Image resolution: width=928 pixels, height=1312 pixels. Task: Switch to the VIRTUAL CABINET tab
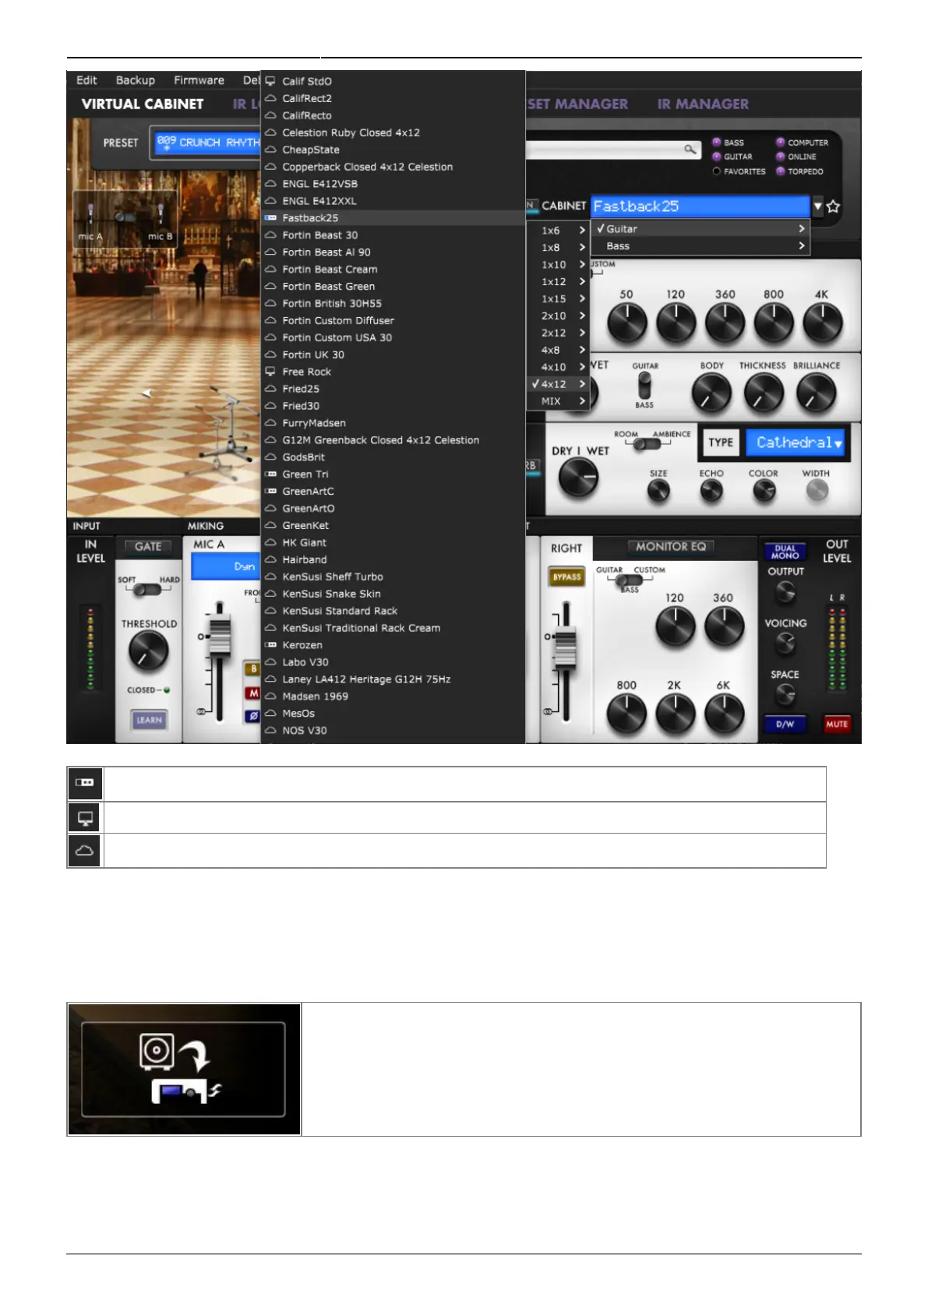[143, 104]
